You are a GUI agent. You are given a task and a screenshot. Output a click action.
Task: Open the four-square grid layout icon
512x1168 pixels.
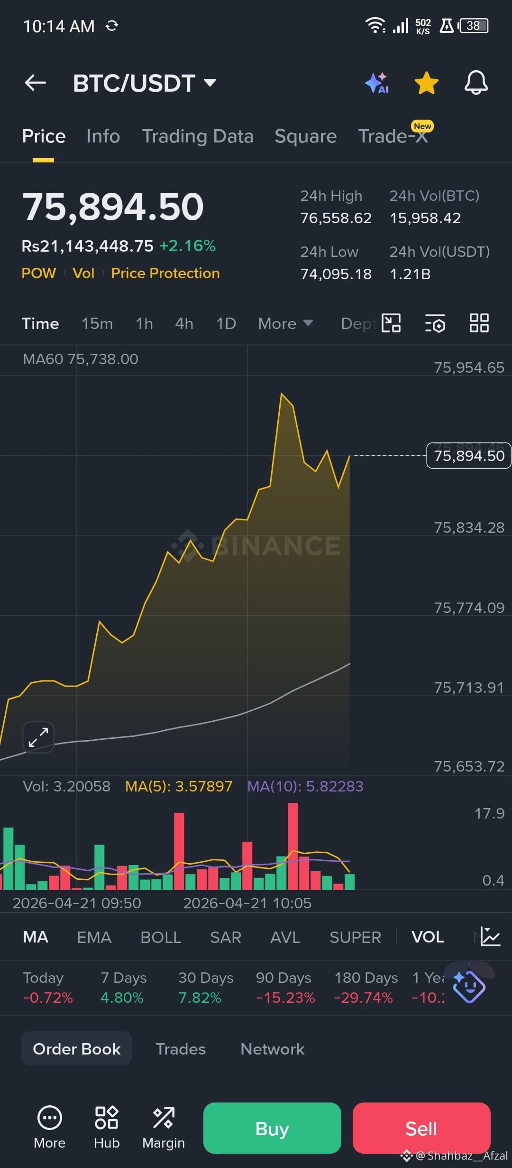[x=479, y=323]
